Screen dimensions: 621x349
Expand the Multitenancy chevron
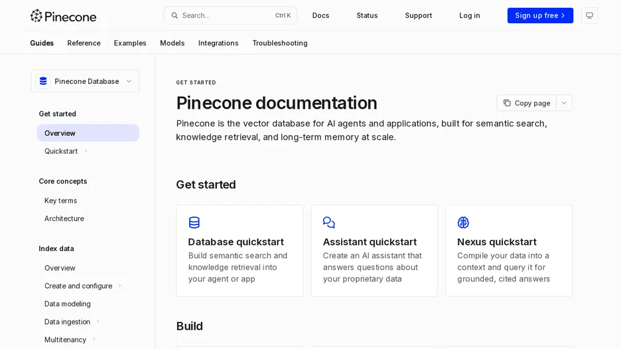click(94, 340)
